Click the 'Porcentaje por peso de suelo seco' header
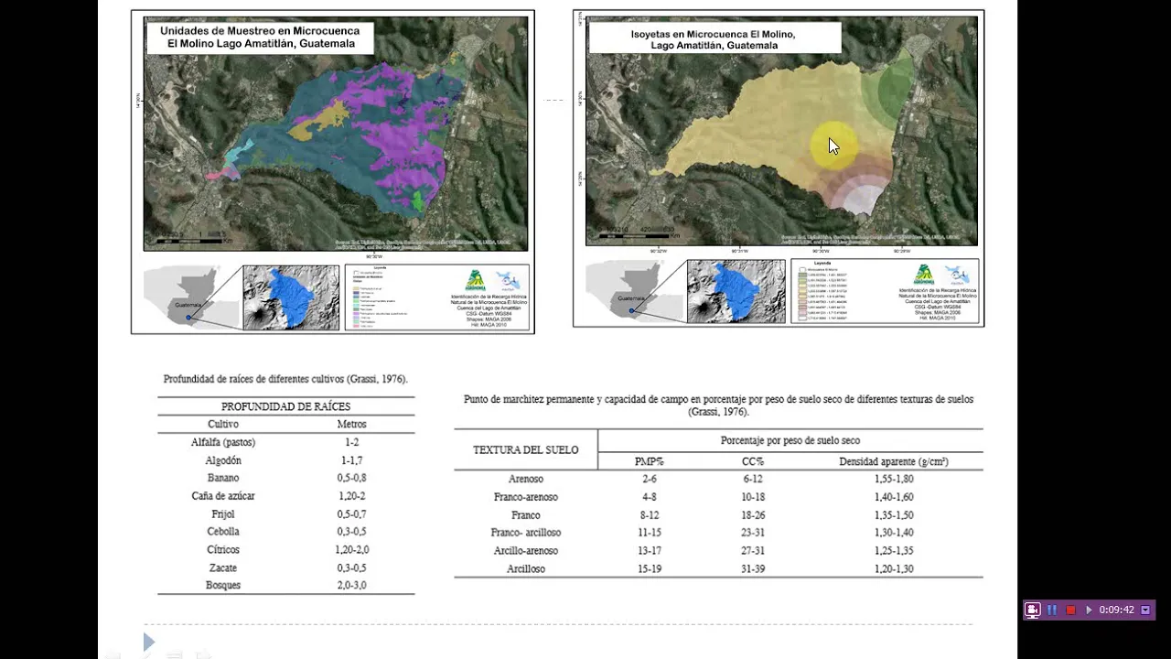 790,440
